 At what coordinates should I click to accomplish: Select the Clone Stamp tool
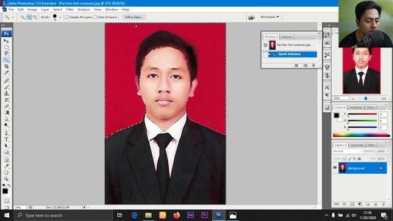tap(6, 93)
